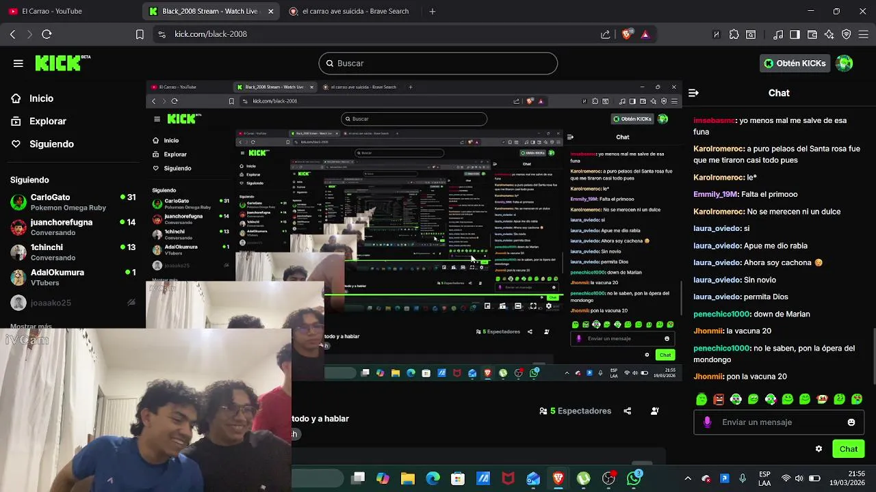Open the browser extensions puzzle icon
This screenshot has width=876, height=492.
coord(734,34)
